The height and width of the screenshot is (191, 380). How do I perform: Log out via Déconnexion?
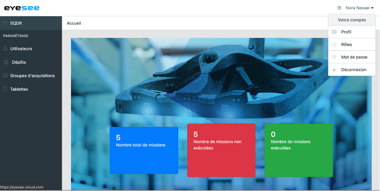(352, 70)
